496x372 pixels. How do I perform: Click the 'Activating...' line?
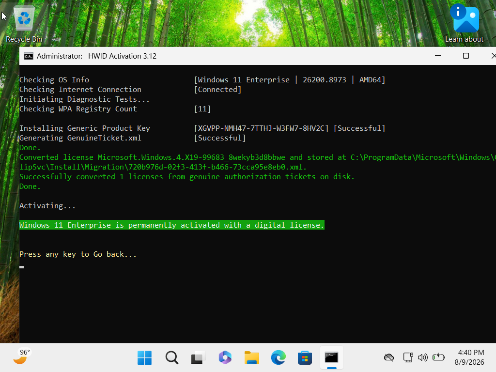[47, 206]
